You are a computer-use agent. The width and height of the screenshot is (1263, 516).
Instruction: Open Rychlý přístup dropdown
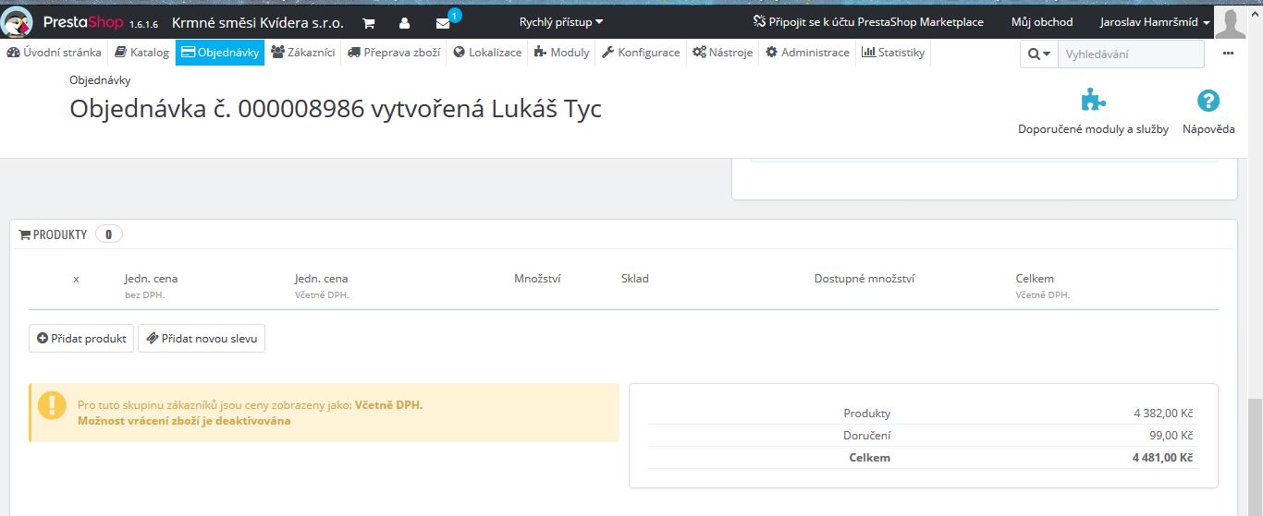[560, 21]
